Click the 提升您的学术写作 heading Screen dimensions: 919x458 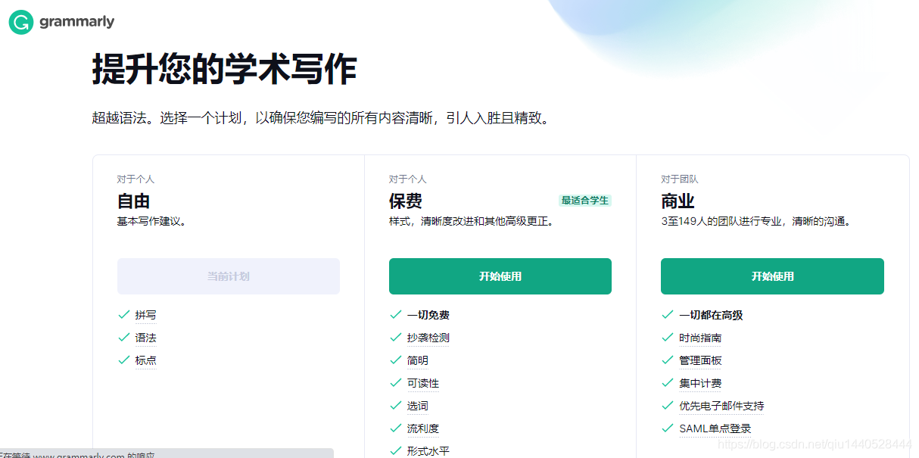pos(224,70)
